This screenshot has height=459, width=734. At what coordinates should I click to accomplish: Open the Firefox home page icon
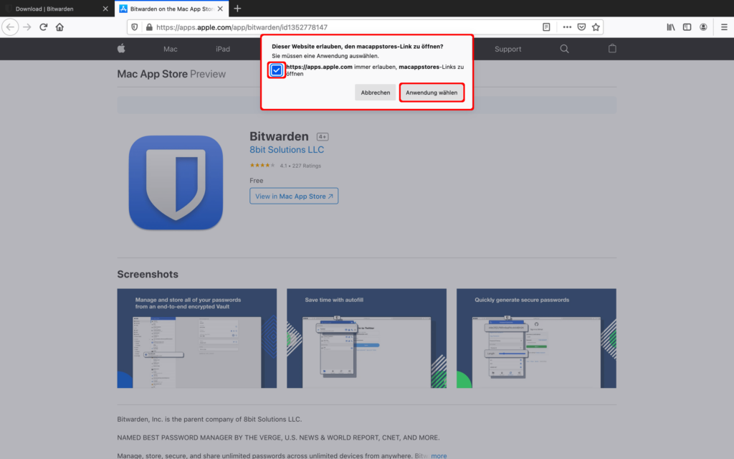[59, 27]
